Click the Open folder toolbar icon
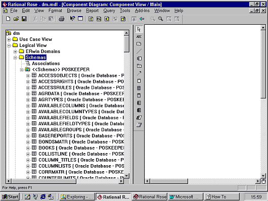The image size is (268, 201). [16, 19]
